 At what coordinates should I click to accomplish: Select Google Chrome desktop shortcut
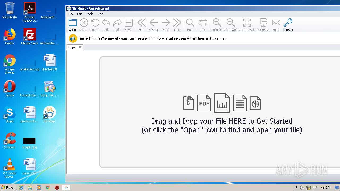[10, 64]
